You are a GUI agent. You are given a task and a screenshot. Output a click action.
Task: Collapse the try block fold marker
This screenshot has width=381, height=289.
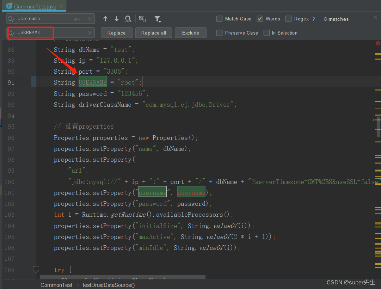(36, 269)
